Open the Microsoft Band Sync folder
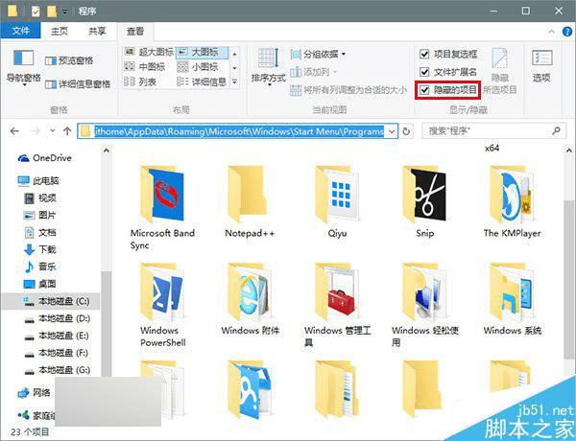 pos(162,207)
